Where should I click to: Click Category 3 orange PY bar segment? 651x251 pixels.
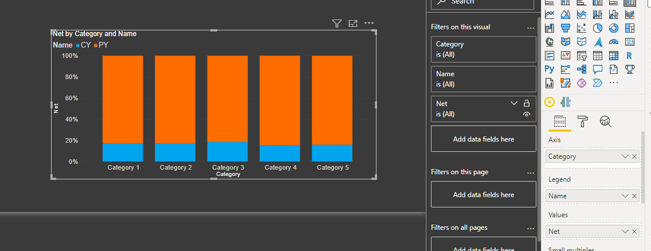point(228,99)
